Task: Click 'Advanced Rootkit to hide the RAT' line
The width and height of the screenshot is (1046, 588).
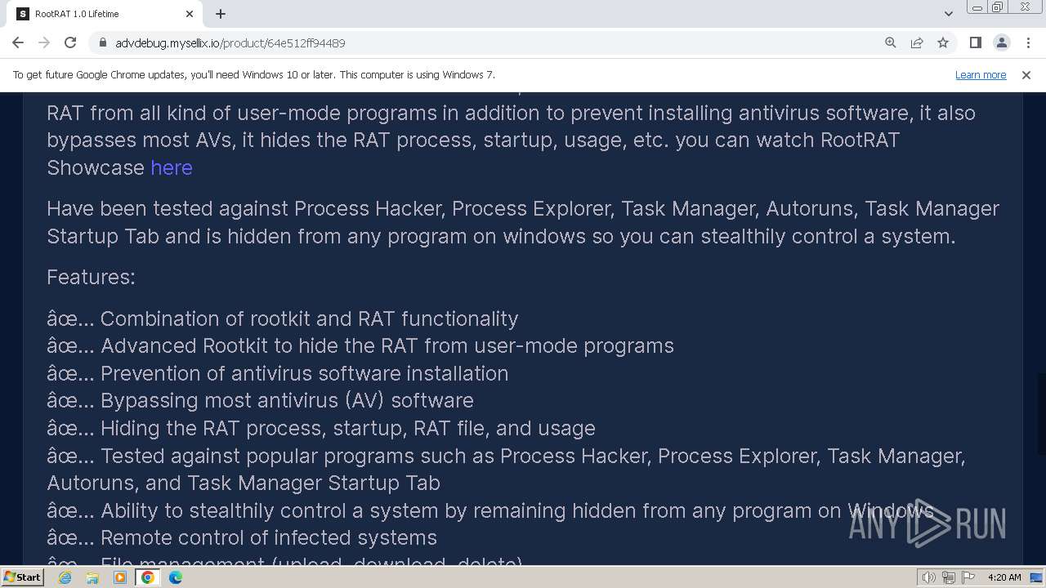Action: click(360, 345)
